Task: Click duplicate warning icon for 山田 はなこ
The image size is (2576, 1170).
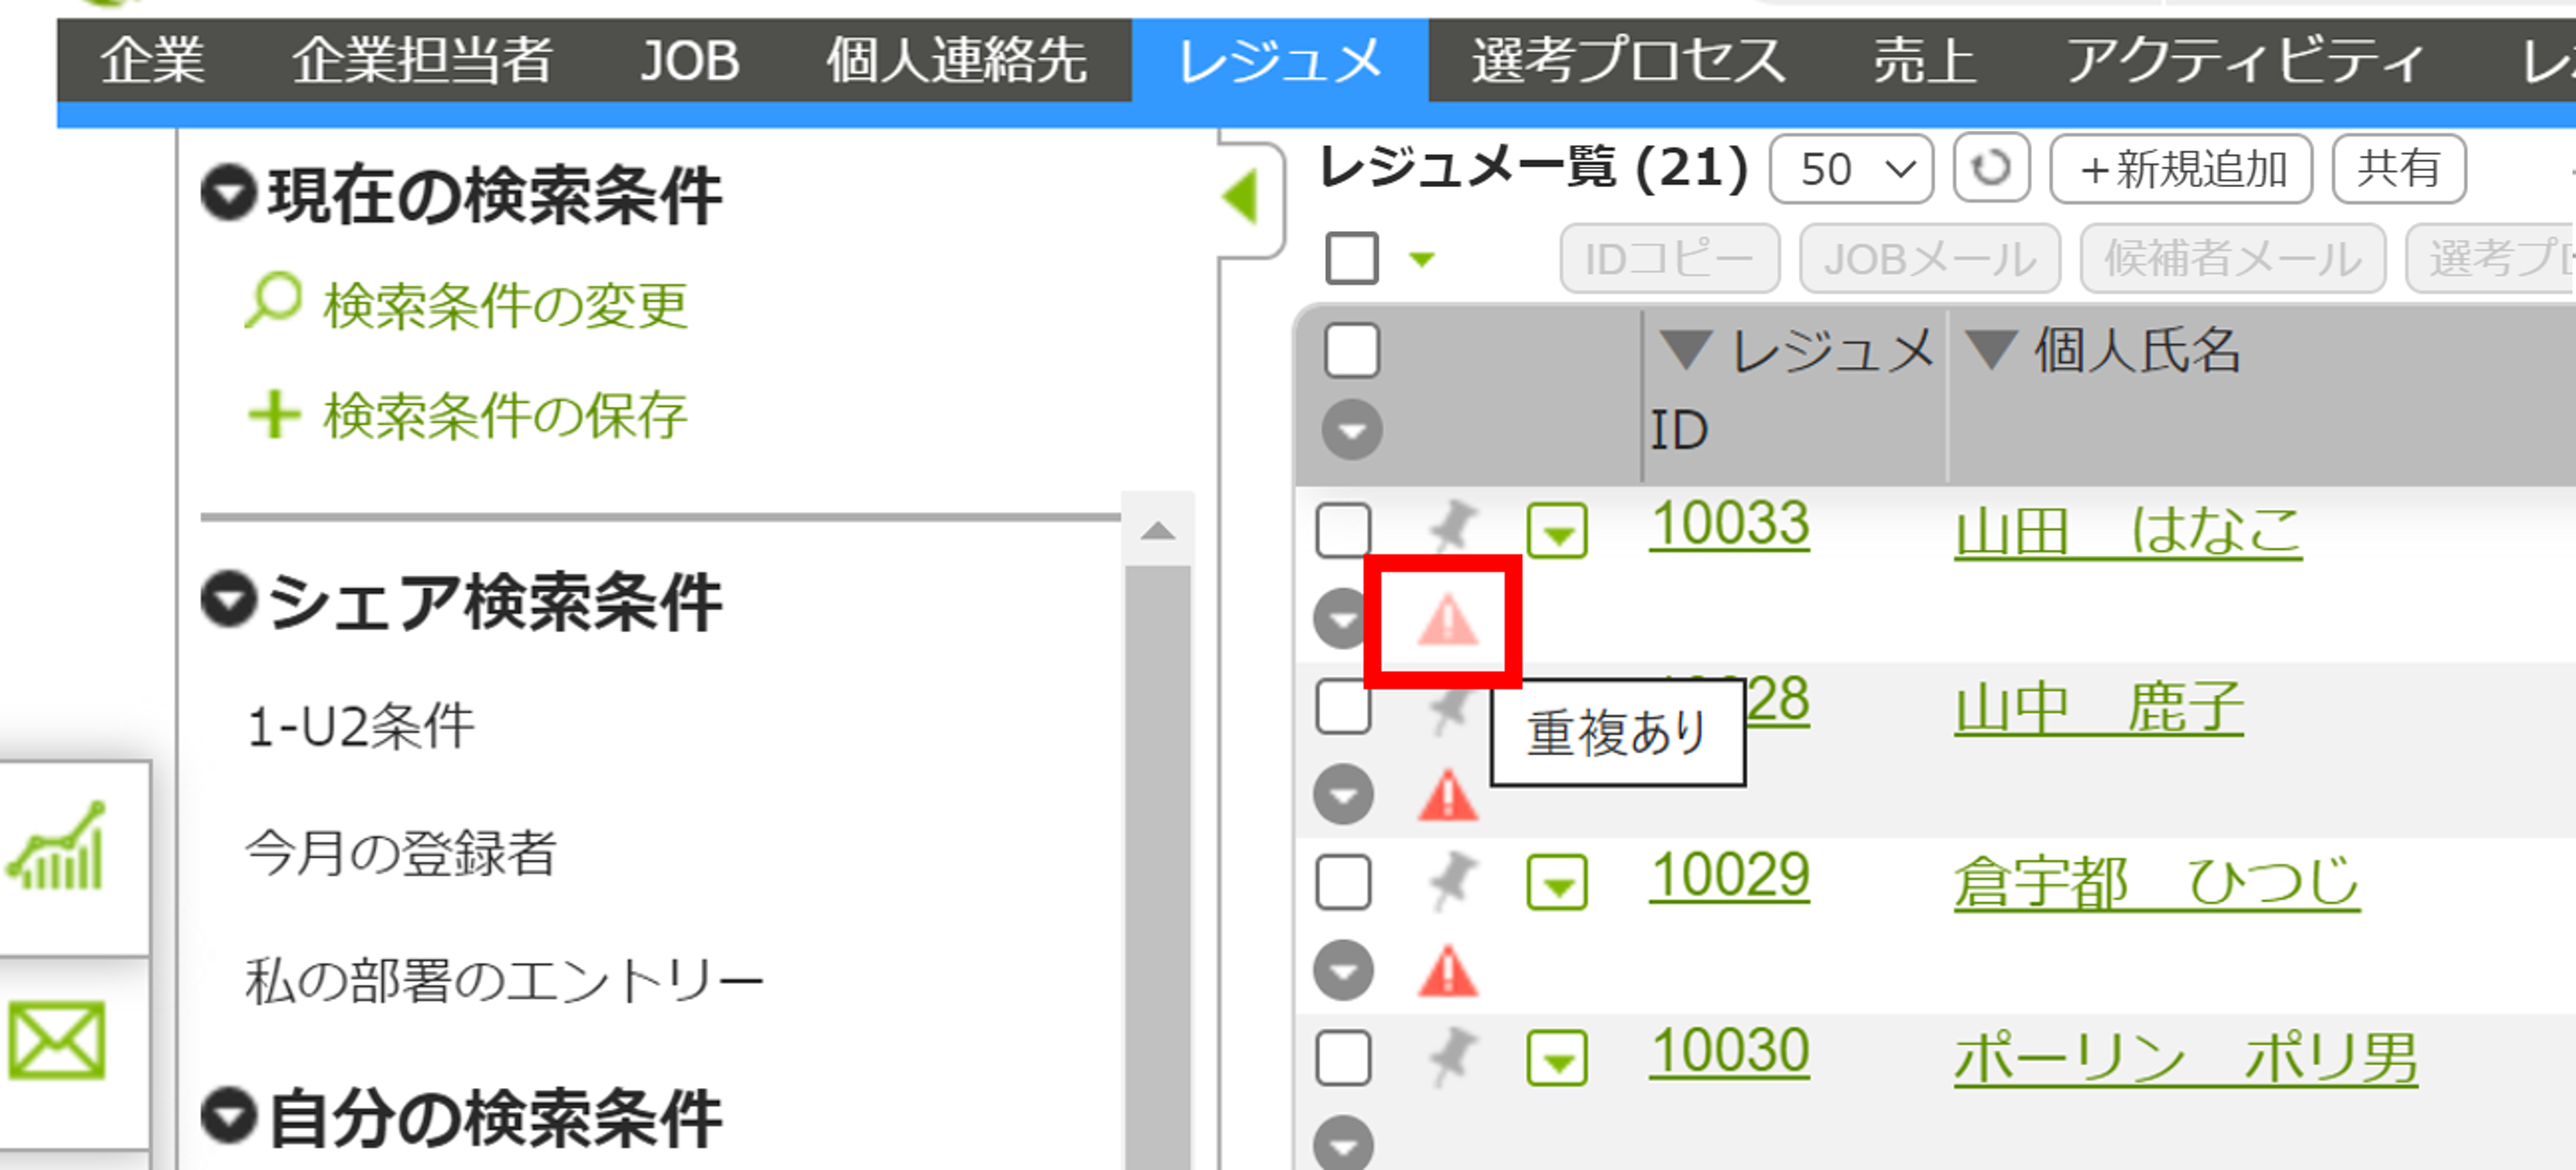Action: tap(1447, 620)
